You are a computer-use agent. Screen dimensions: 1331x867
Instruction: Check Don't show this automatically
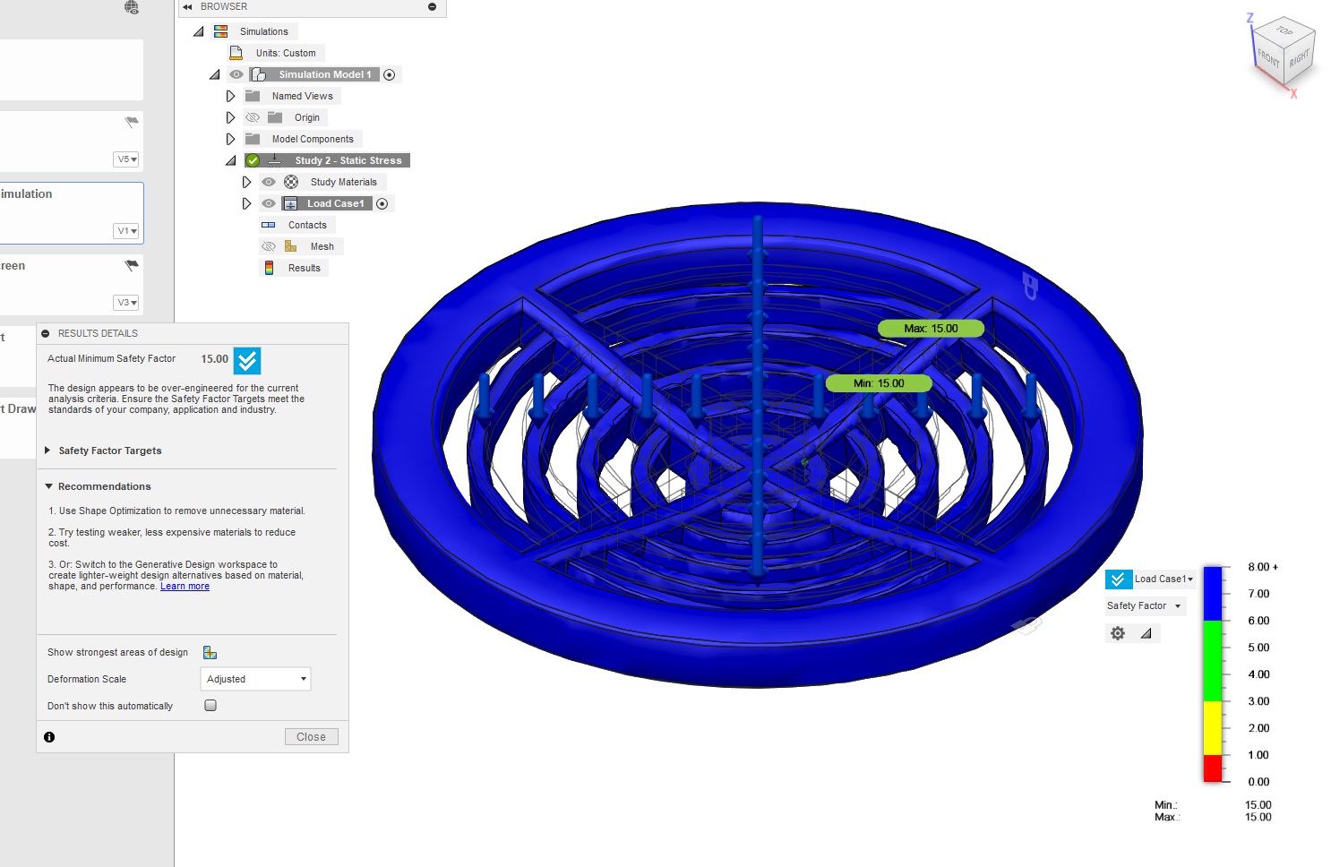tap(210, 706)
